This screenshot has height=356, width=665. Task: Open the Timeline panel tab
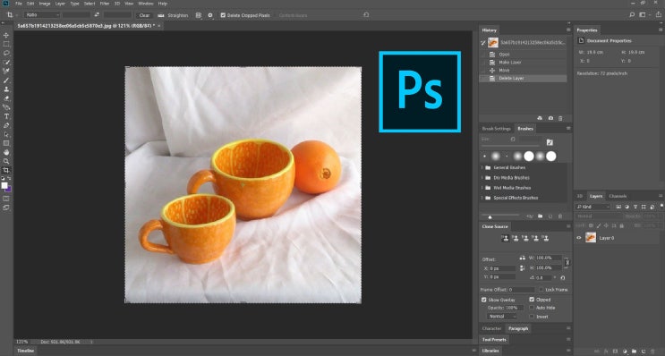click(x=25, y=351)
